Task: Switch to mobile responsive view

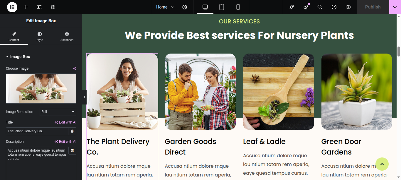Action: (x=238, y=7)
